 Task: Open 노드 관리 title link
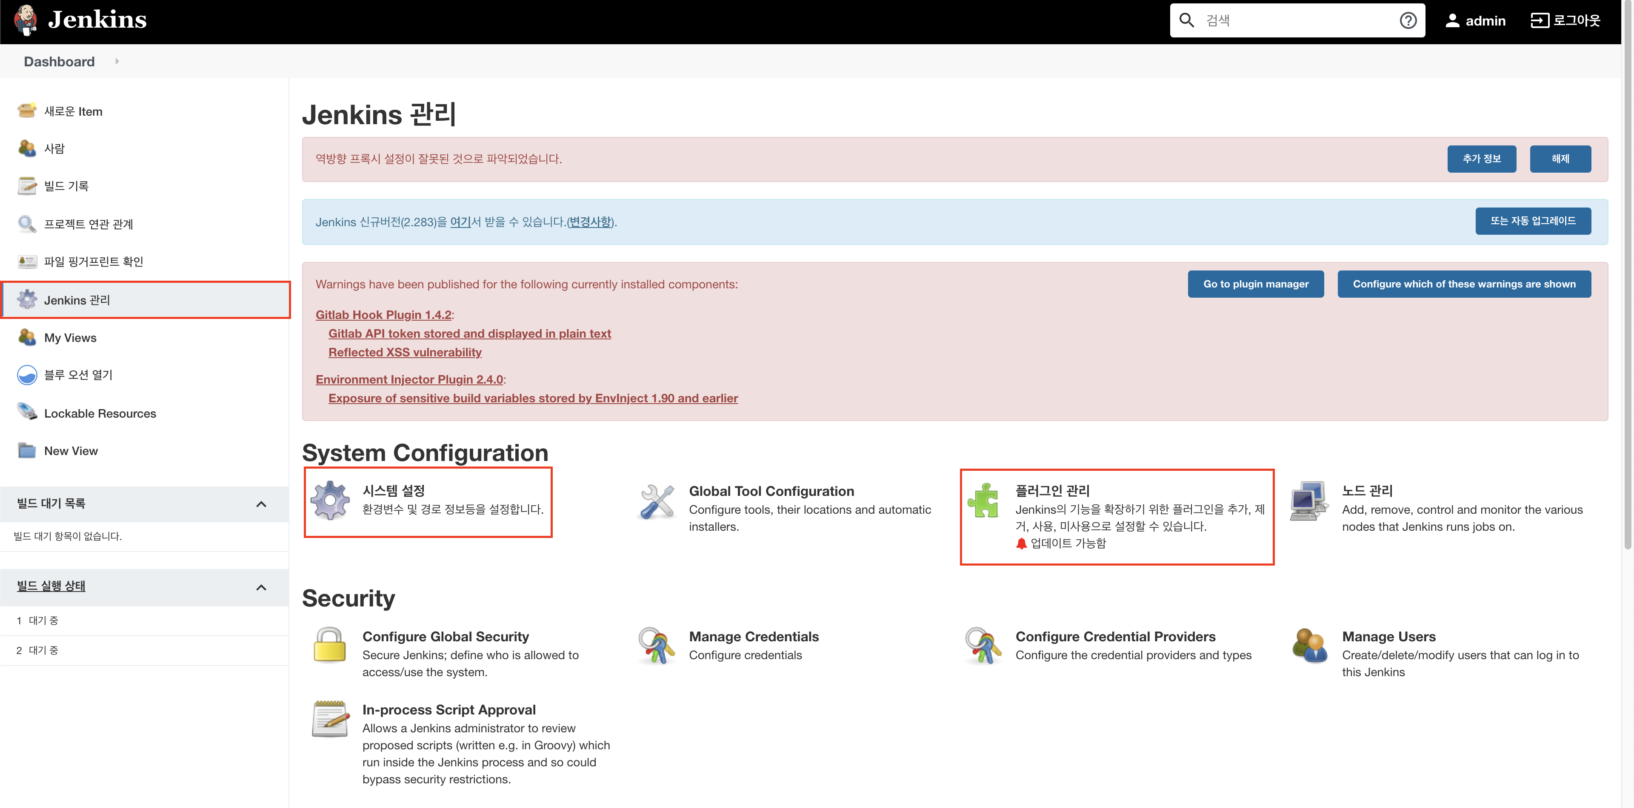[1367, 490]
